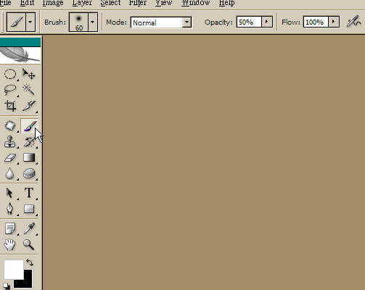Select the Zoom tool
Viewport: 365px width, 290px height.
pyautogui.click(x=29, y=244)
